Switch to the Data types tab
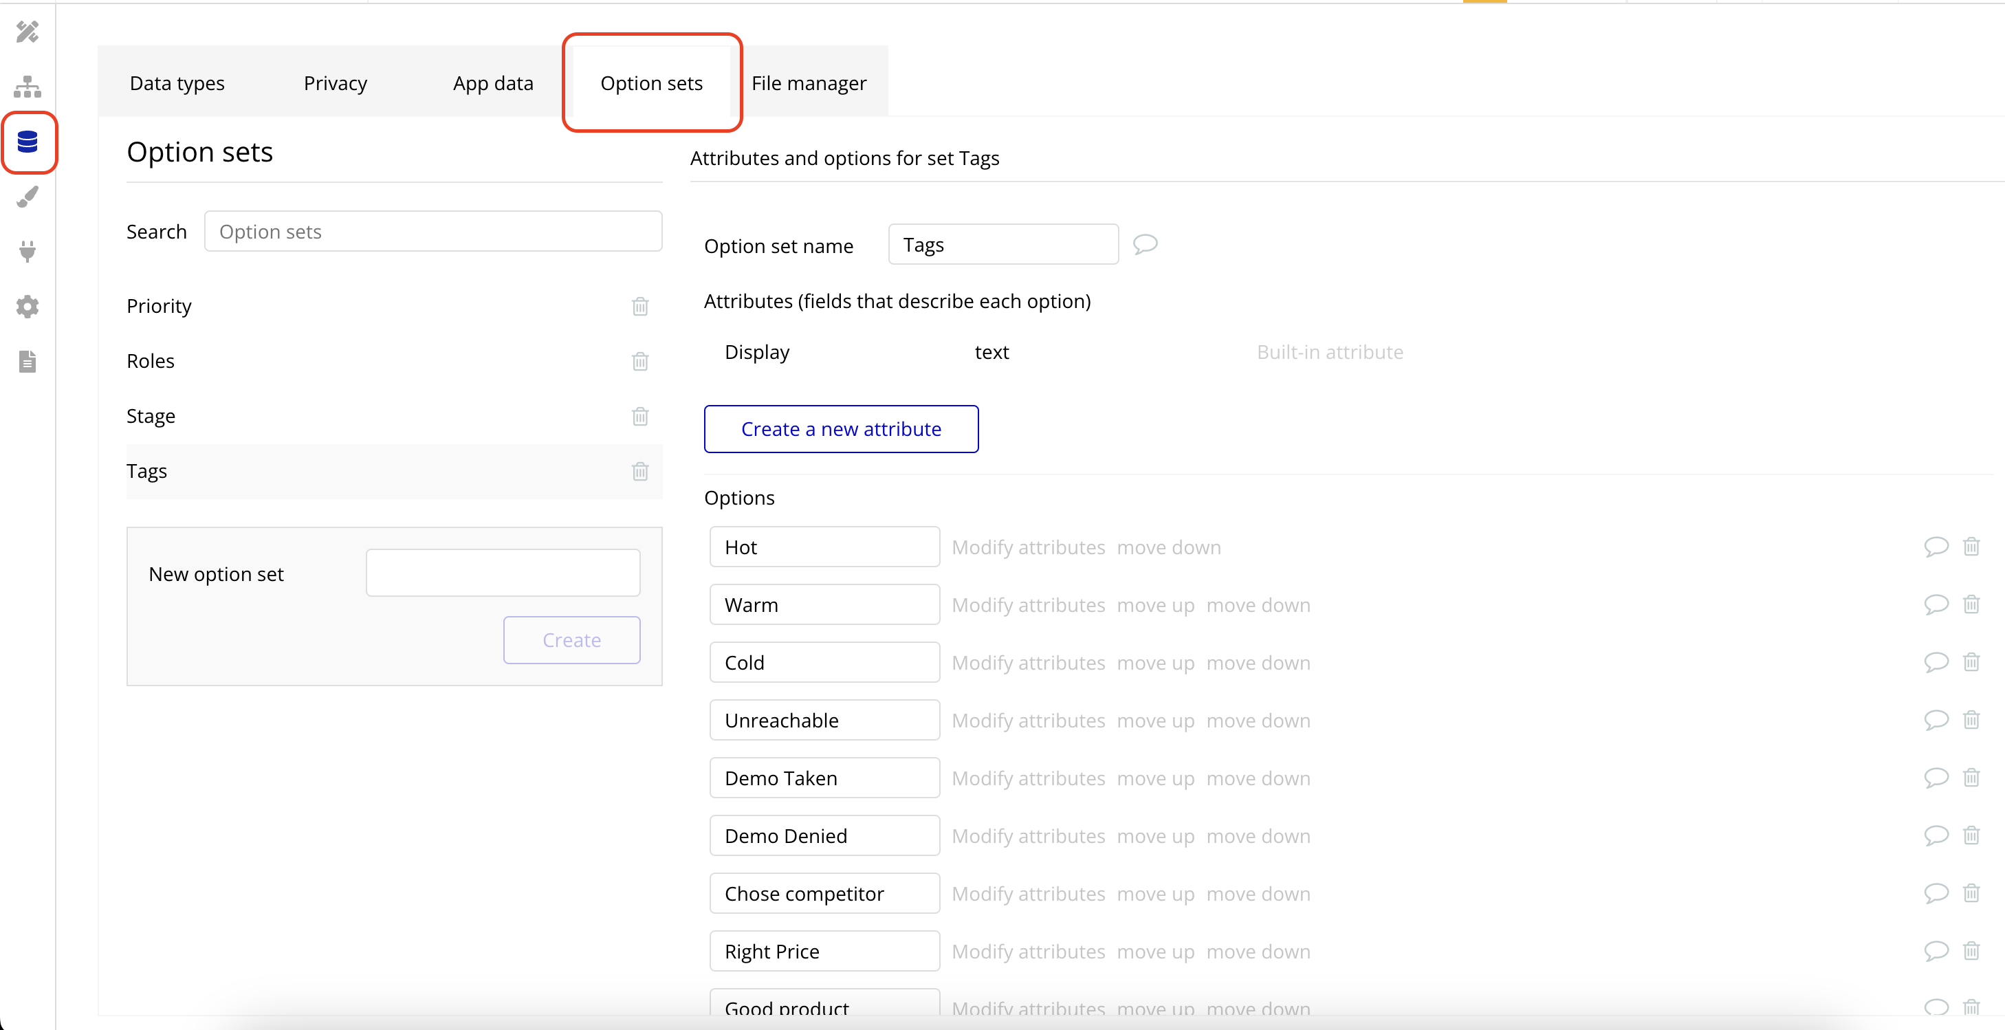2005x1030 pixels. pyautogui.click(x=177, y=83)
